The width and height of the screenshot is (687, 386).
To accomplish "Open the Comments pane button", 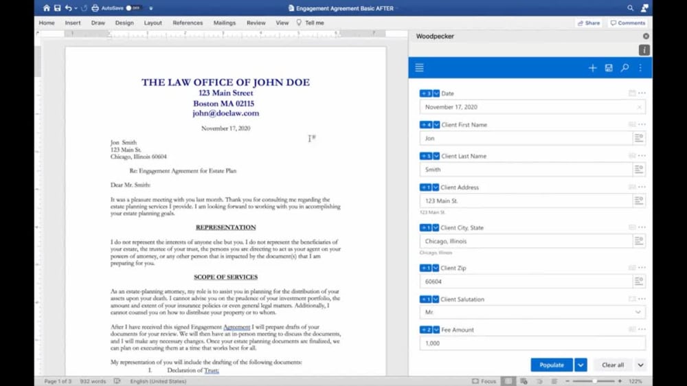I will coord(628,23).
